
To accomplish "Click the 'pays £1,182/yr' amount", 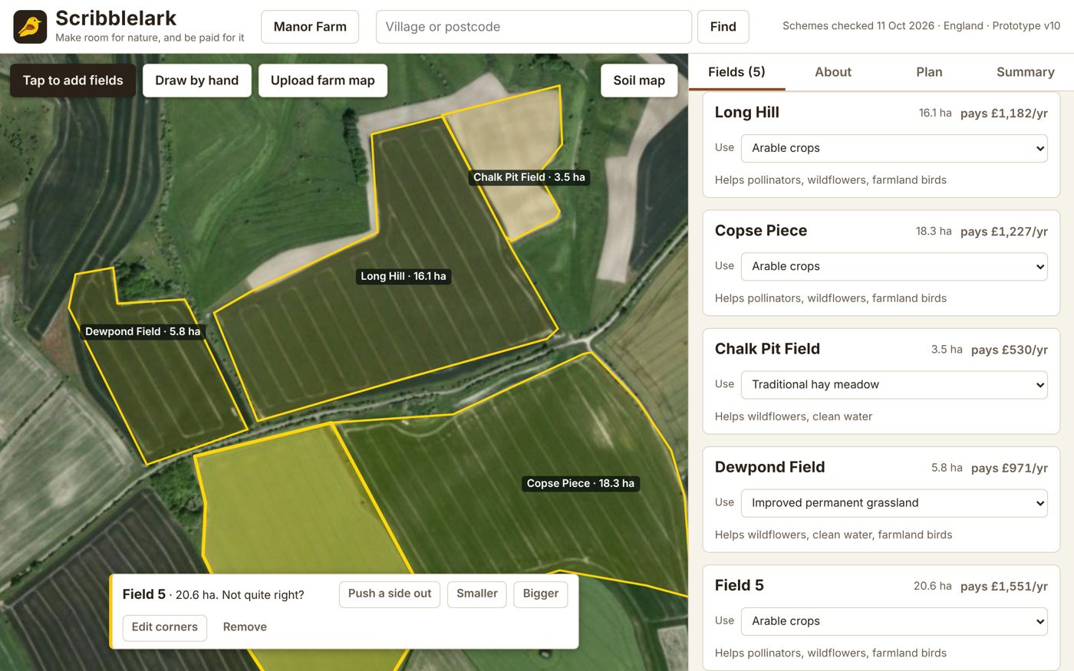I will 1004,113.
